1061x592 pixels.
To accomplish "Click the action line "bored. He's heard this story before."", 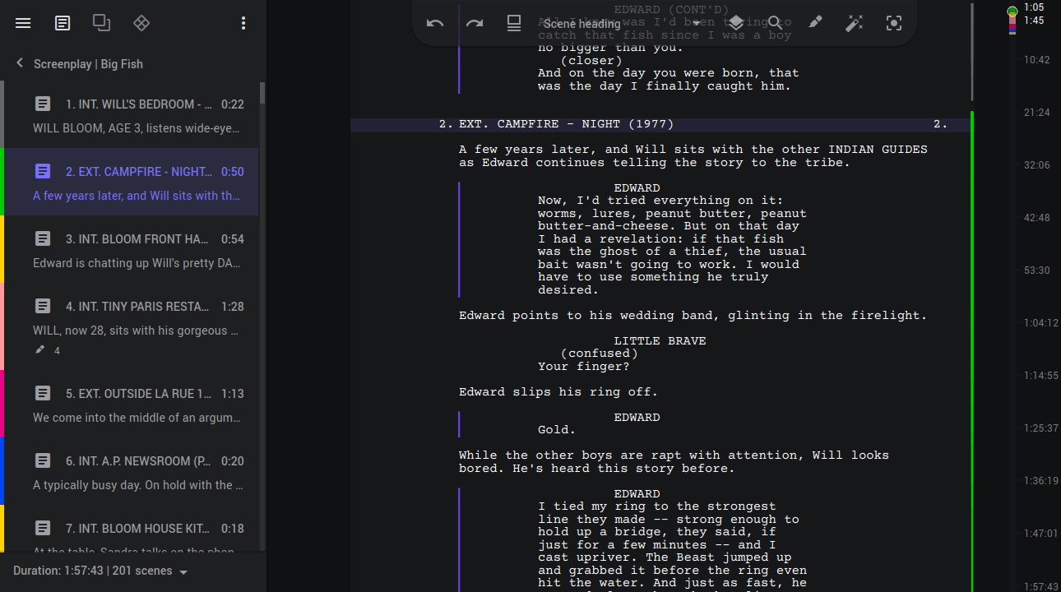I will pyautogui.click(x=597, y=469).
